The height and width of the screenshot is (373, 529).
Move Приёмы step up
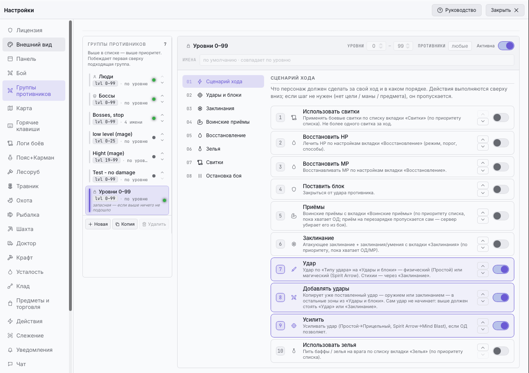(483, 212)
